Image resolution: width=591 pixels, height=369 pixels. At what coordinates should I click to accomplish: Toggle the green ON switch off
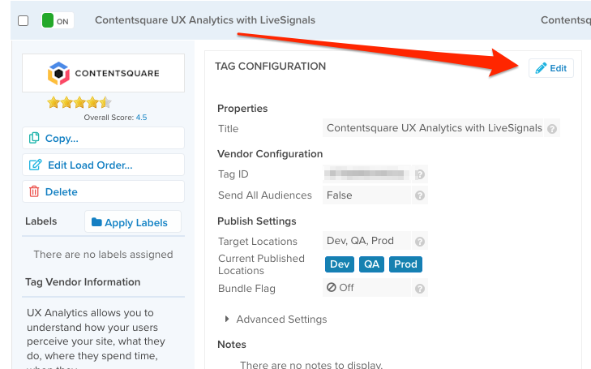pos(58,21)
